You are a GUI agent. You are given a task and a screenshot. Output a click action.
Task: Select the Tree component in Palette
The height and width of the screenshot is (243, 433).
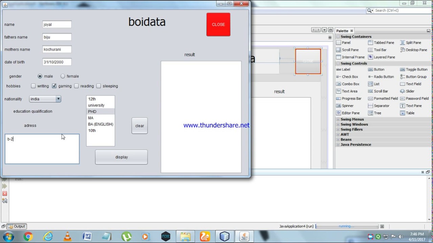(375, 113)
